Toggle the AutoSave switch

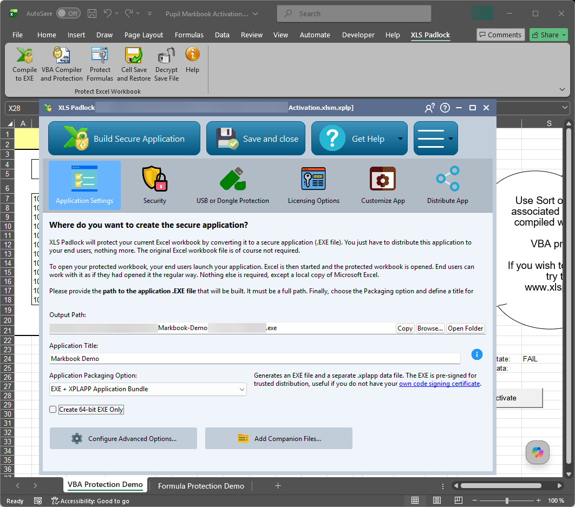pyautogui.click(x=69, y=14)
